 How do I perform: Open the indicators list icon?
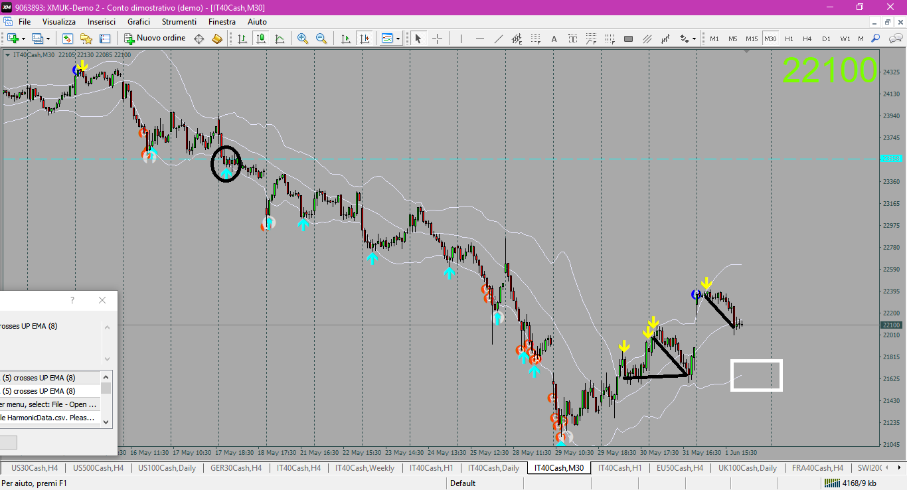(387, 39)
